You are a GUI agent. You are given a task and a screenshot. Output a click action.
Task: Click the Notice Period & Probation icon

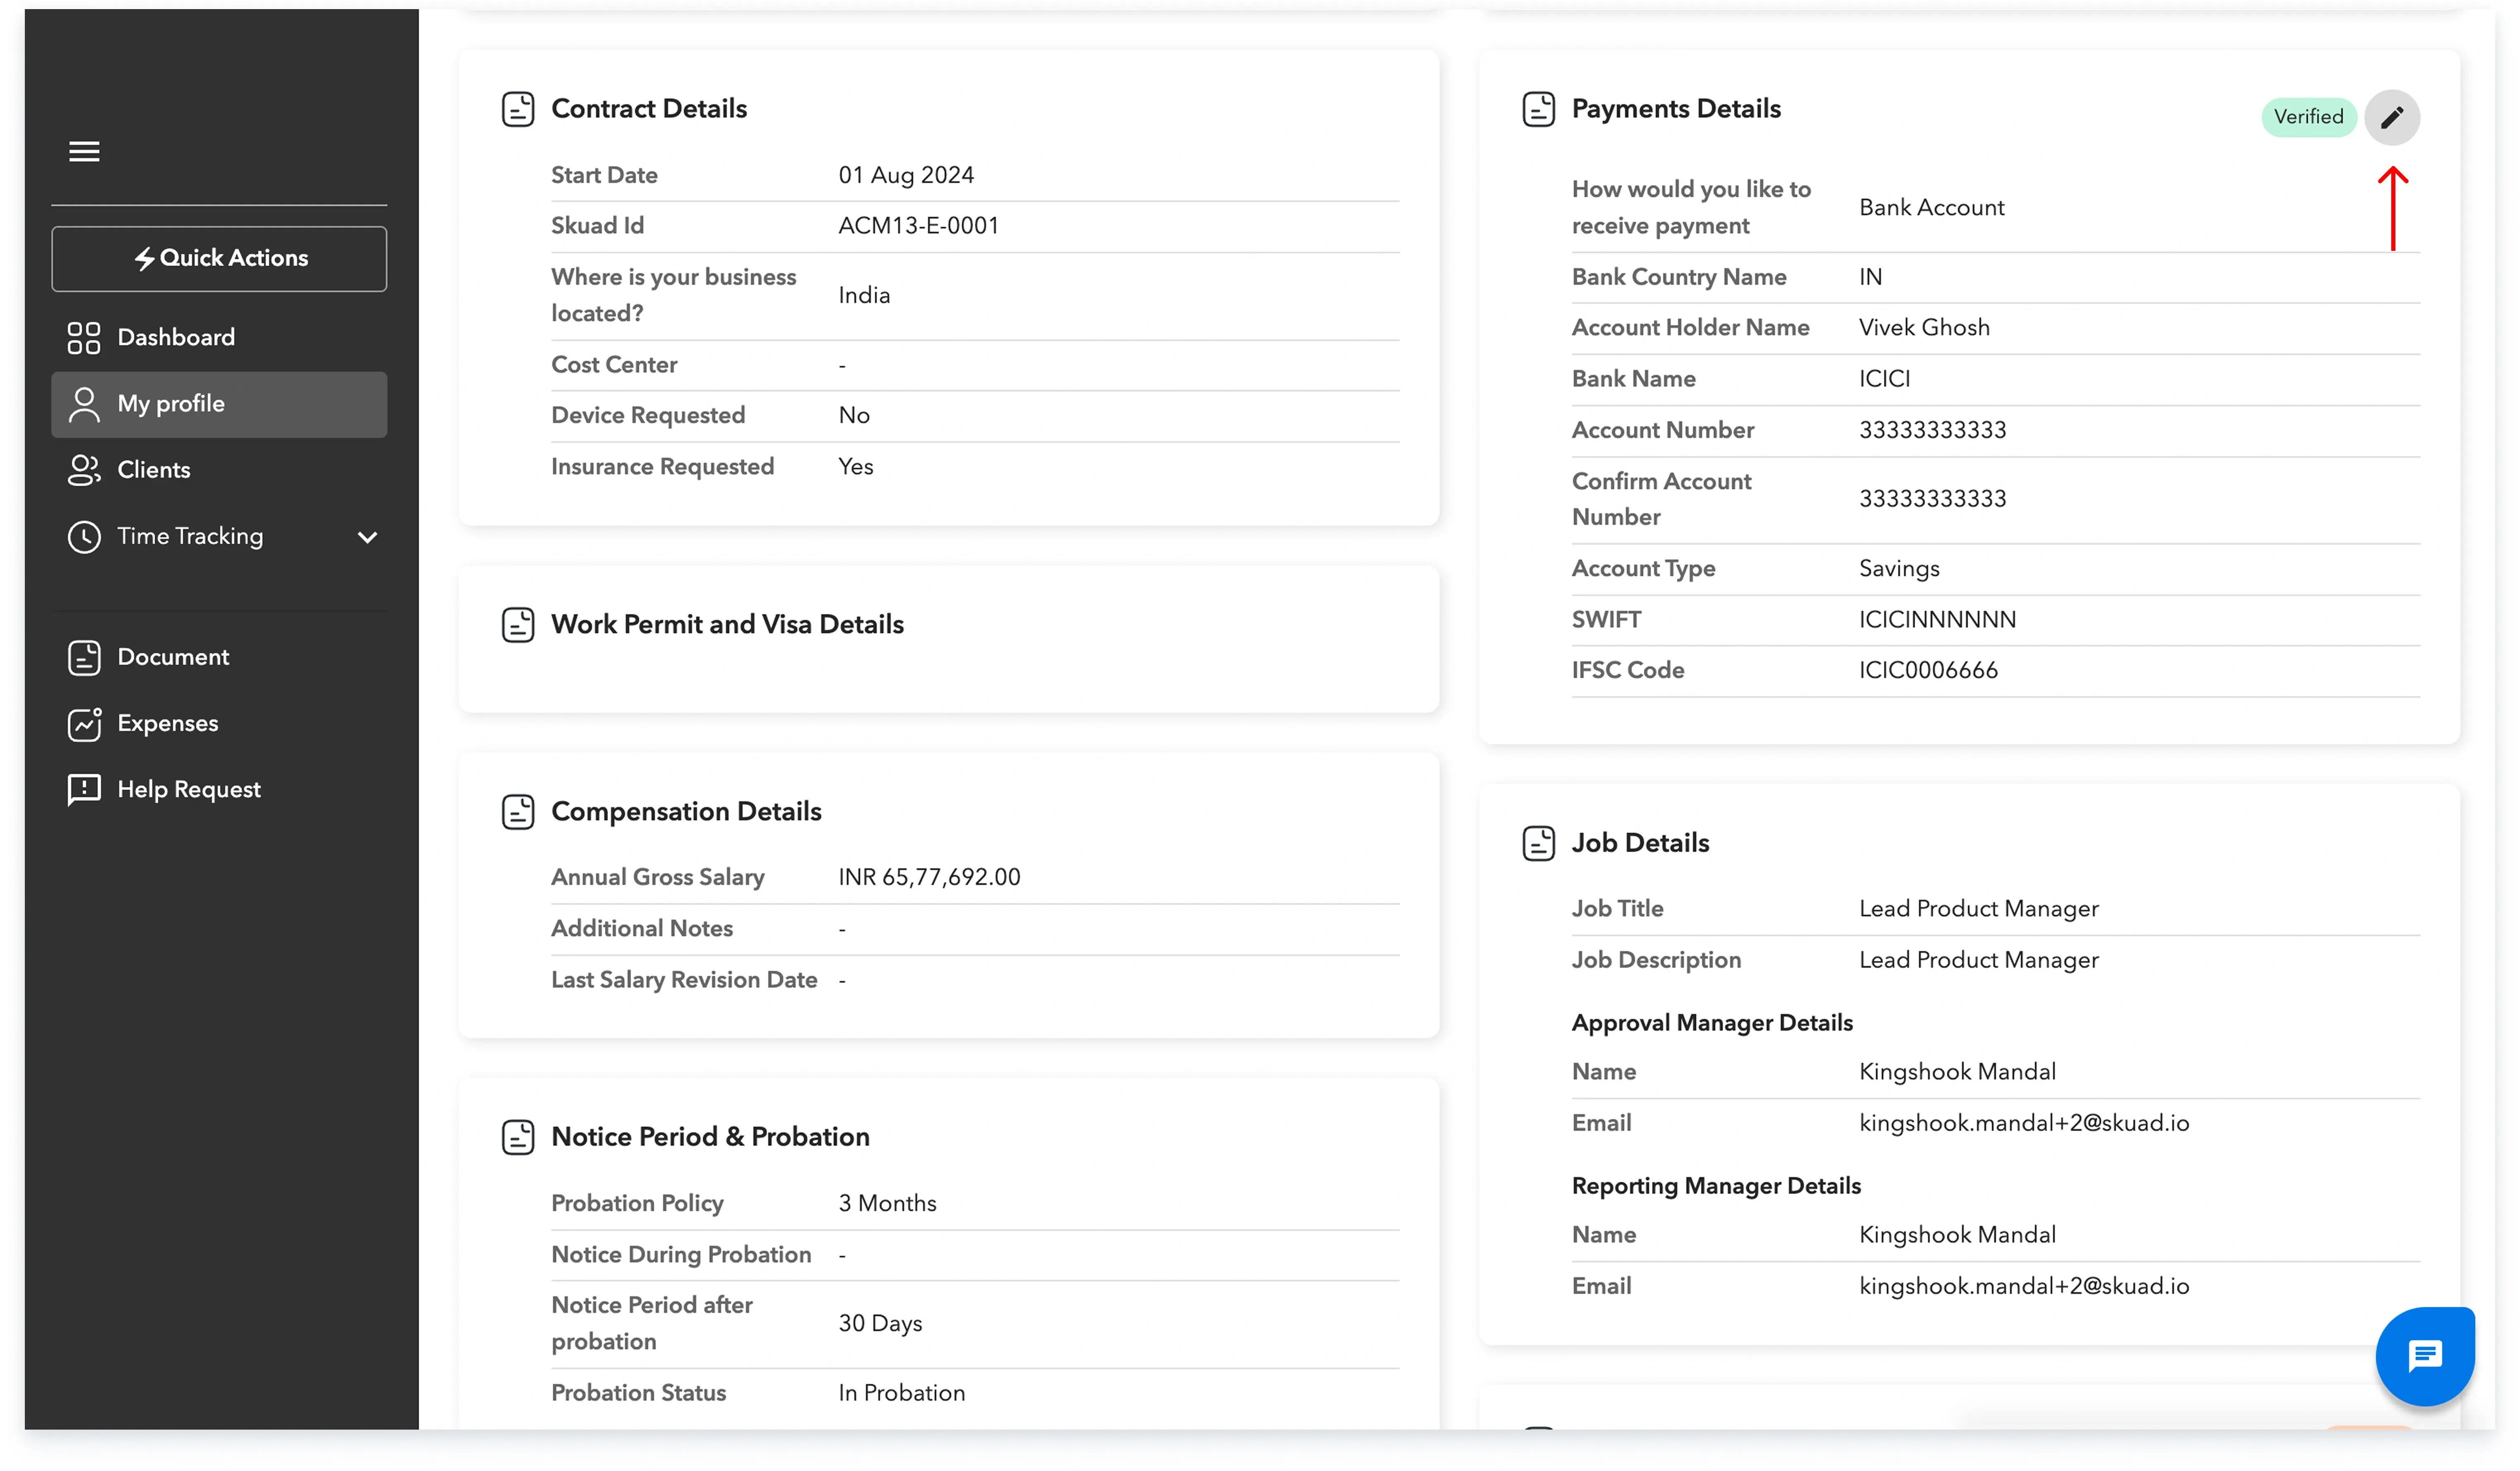[517, 1137]
